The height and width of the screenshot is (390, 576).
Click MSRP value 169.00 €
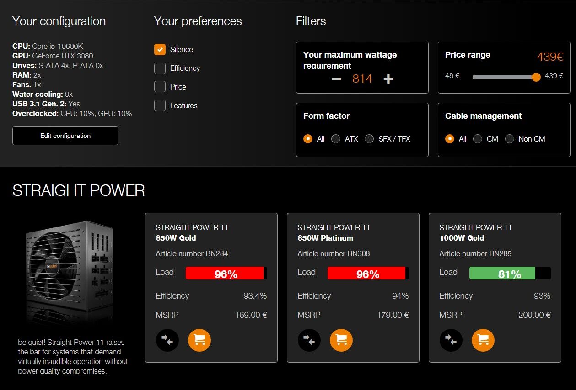pos(251,315)
